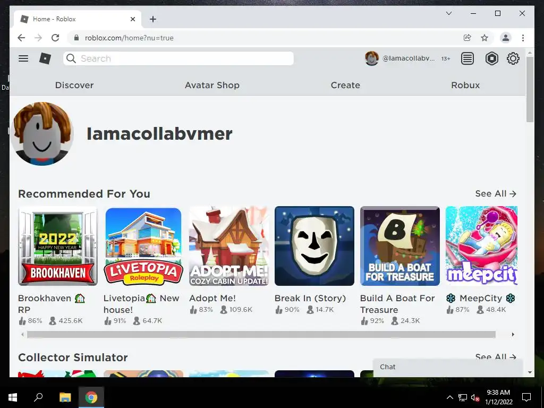
Task: Open the Livetopia Roleplay game thumbnail
Action: [x=143, y=246]
